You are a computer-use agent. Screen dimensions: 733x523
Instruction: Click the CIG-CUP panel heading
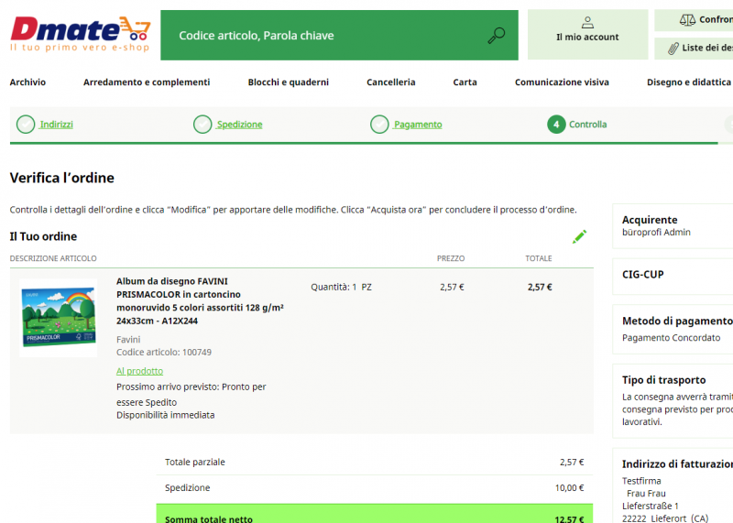643,275
